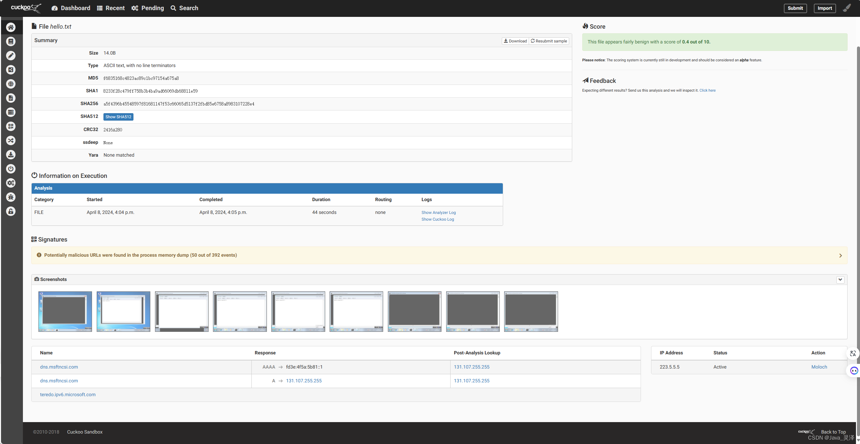Open the Network Analysis globe icon in sidebar
The width and height of the screenshot is (860, 444).
click(x=11, y=84)
